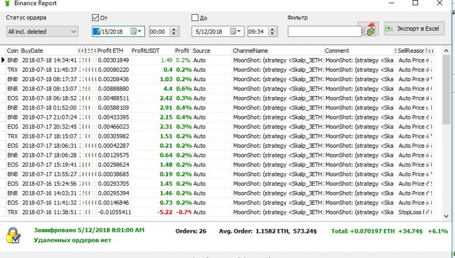Open the Статус ордера dropdown
The image size is (455, 258).
pyautogui.click(x=42, y=32)
